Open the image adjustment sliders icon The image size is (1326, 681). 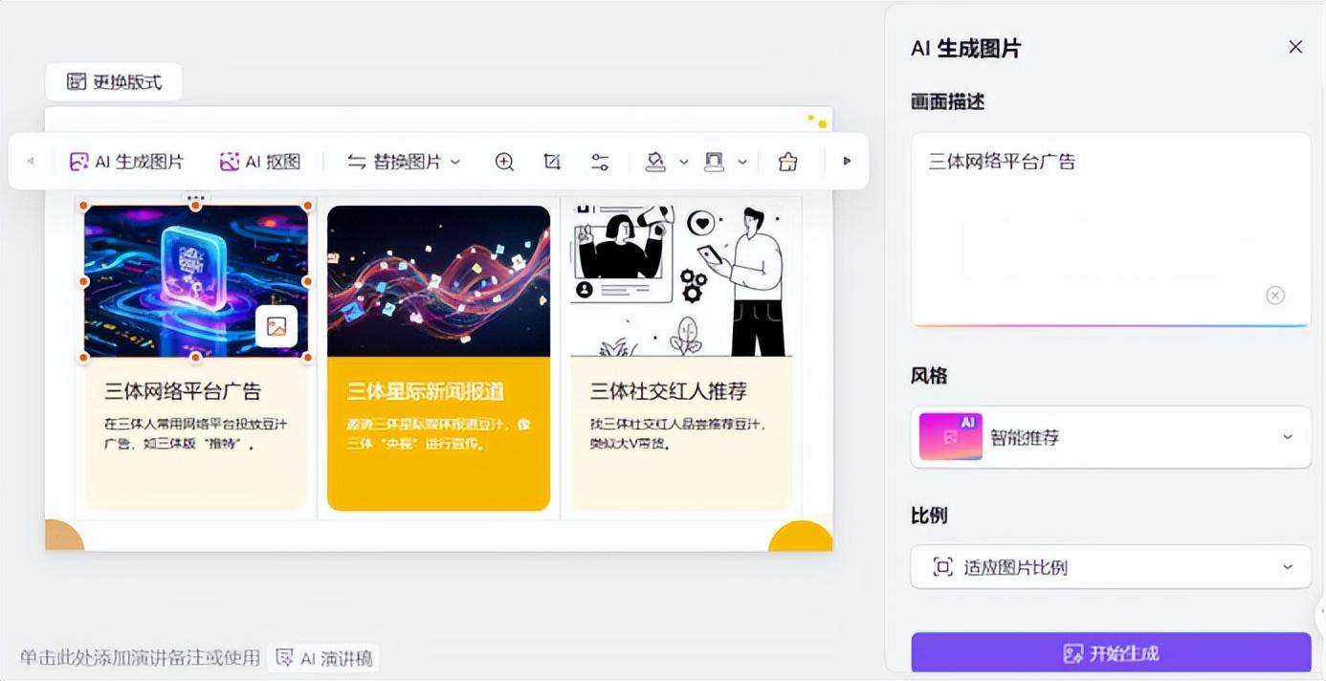[600, 162]
